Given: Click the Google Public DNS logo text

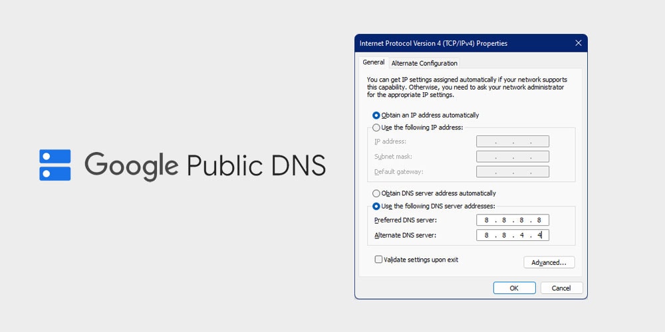Looking at the screenshot, I should 205,166.
